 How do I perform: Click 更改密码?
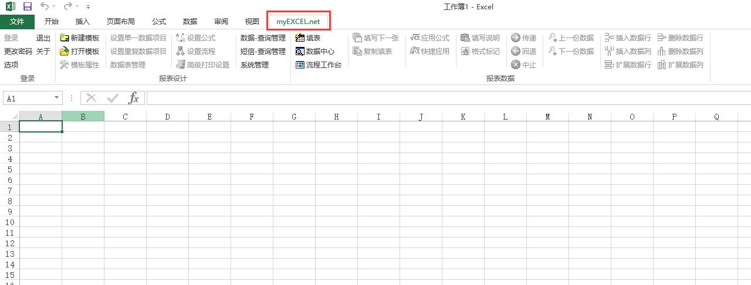coord(18,52)
